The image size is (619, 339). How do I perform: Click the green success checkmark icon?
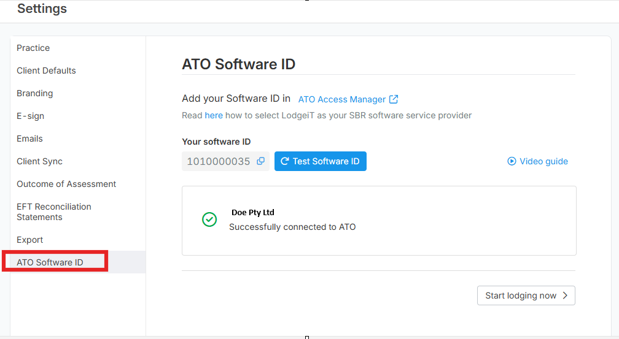point(209,219)
